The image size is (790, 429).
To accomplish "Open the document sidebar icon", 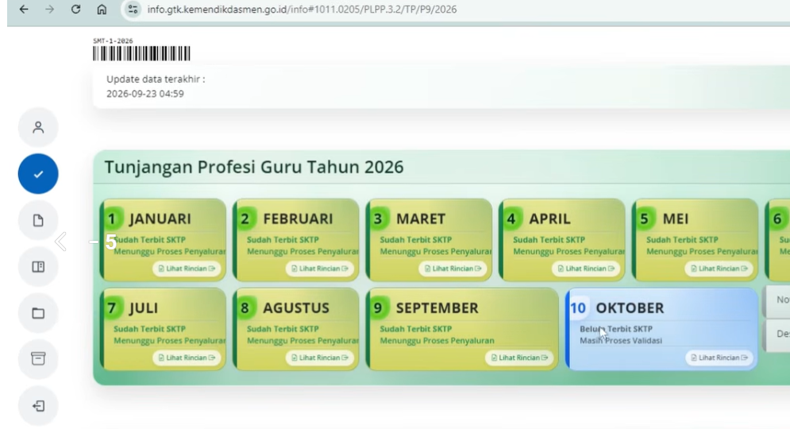I will point(38,220).
